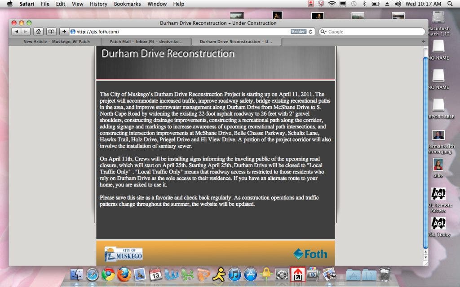
Task: Switch to the Patch Mail Inbox tab
Action: (146, 41)
